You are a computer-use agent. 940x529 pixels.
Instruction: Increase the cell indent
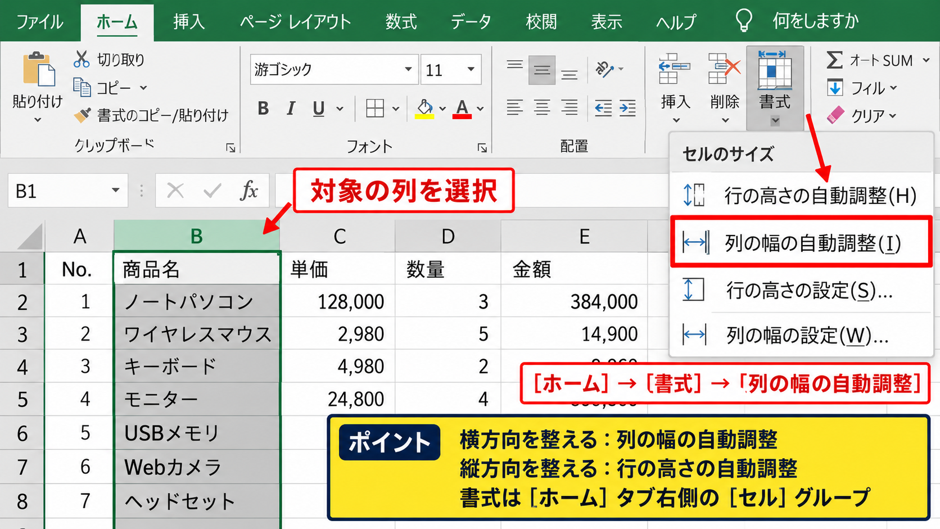click(627, 107)
